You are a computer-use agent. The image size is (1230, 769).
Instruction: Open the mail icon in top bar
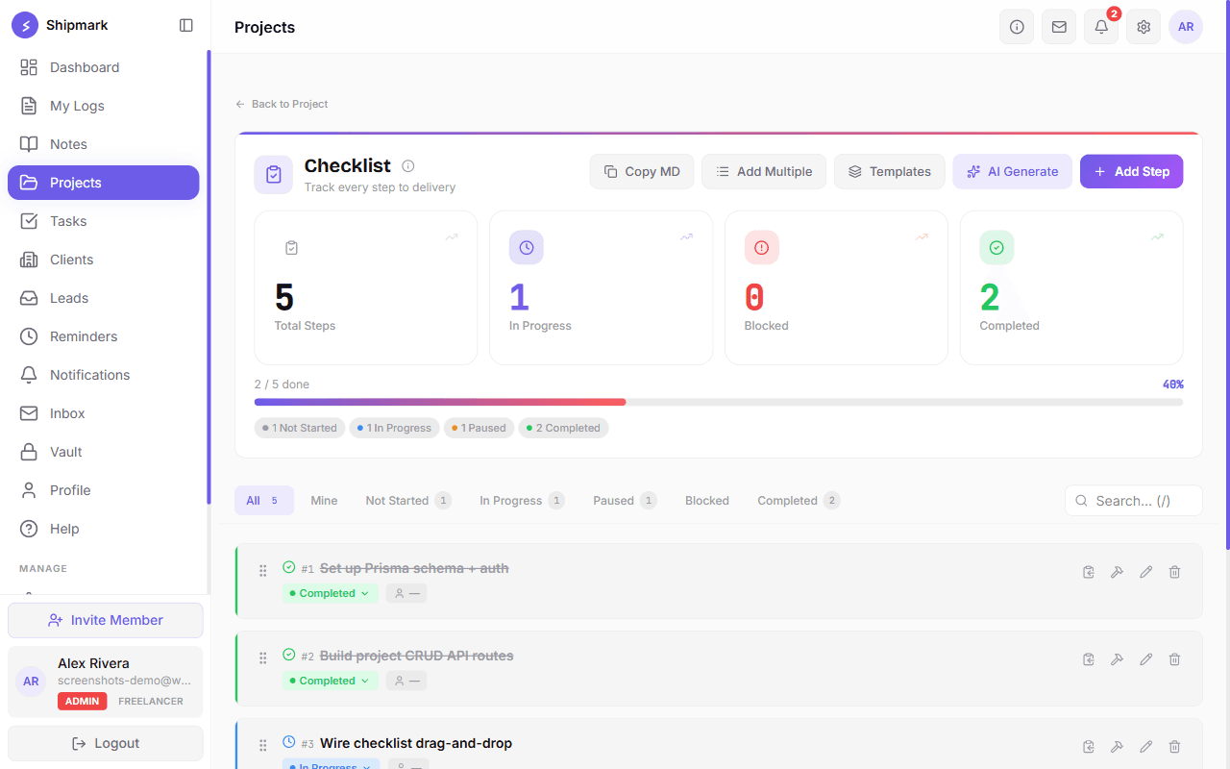(x=1059, y=27)
